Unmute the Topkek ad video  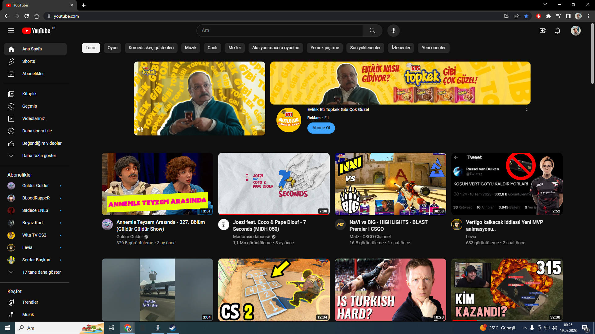coord(140,129)
